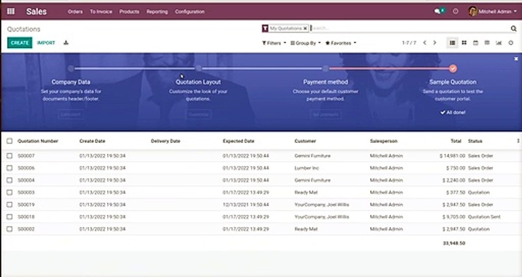Click the filter funnel icon in search facet
Image resolution: width=522 pixels, height=277 pixels.
(x=265, y=28)
